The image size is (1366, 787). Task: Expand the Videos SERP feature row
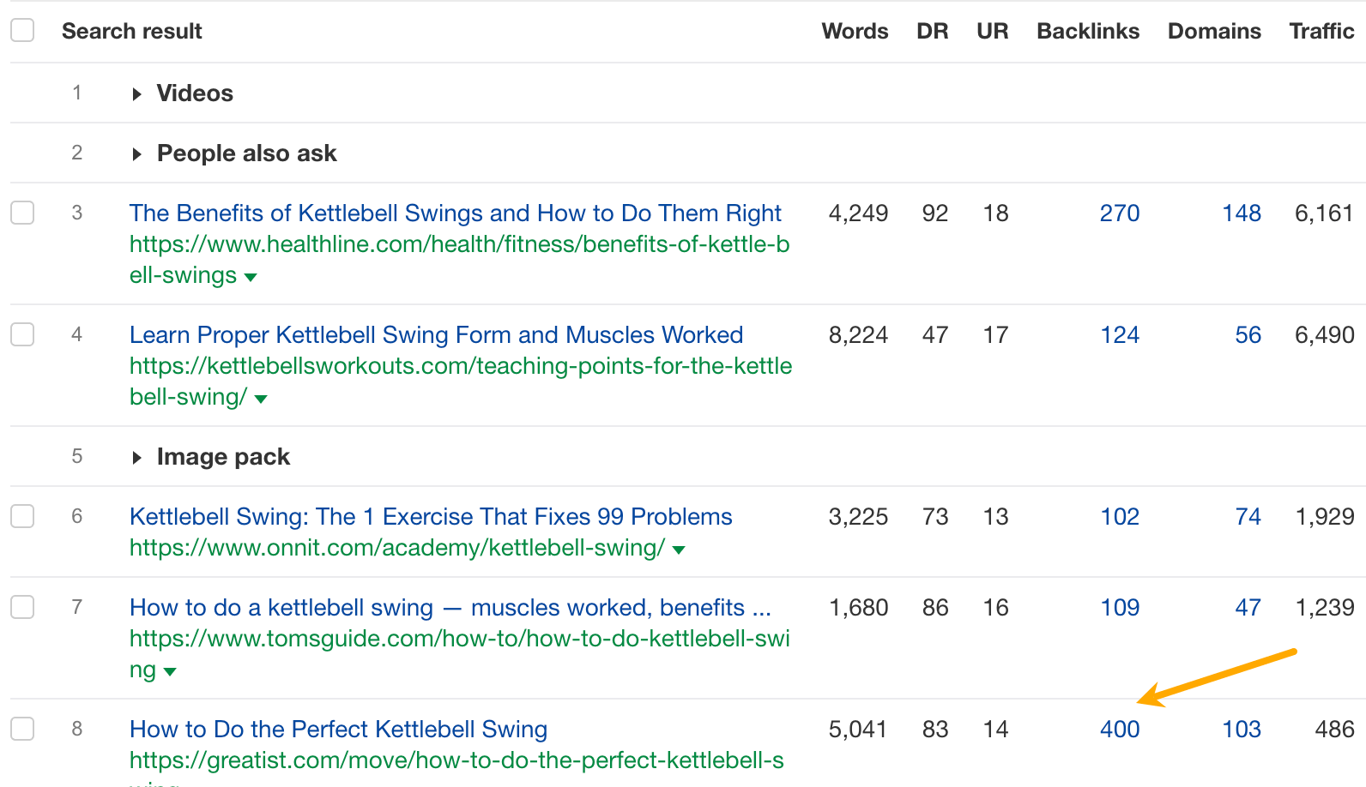click(137, 93)
